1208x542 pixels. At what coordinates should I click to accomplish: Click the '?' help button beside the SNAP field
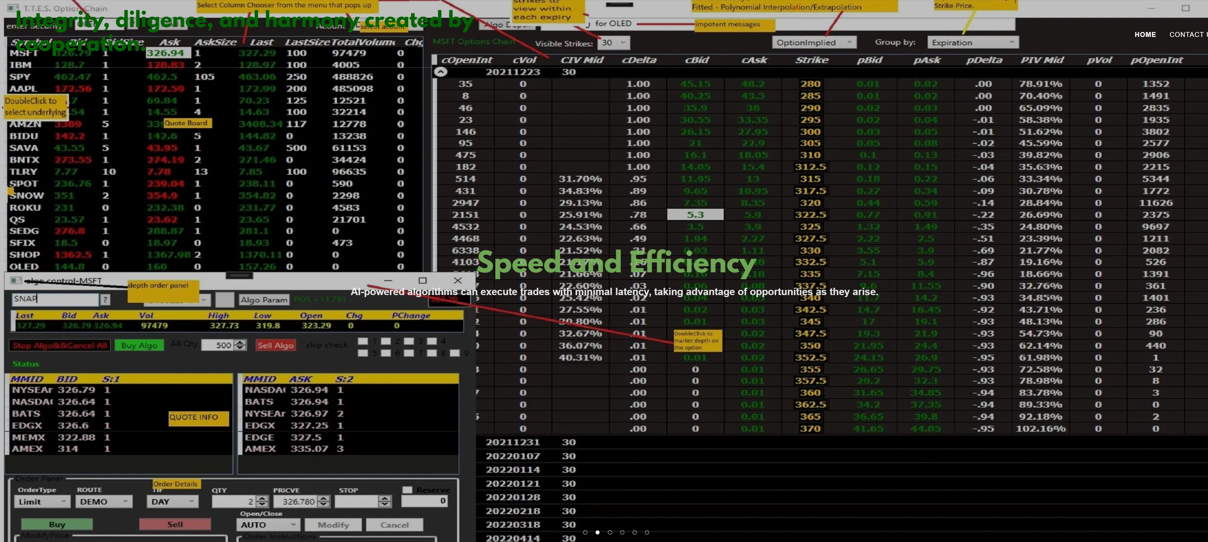(x=106, y=299)
